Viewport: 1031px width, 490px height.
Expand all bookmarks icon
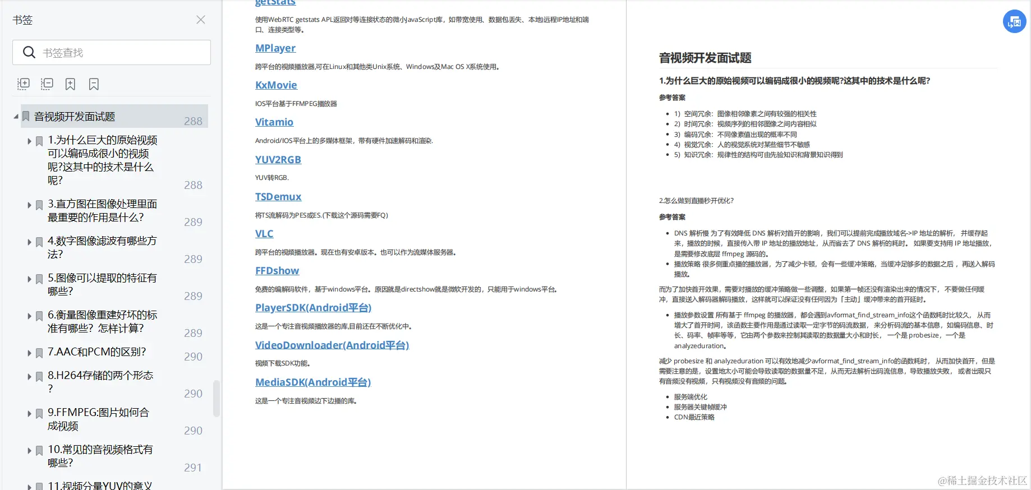pyautogui.click(x=23, y=84)
